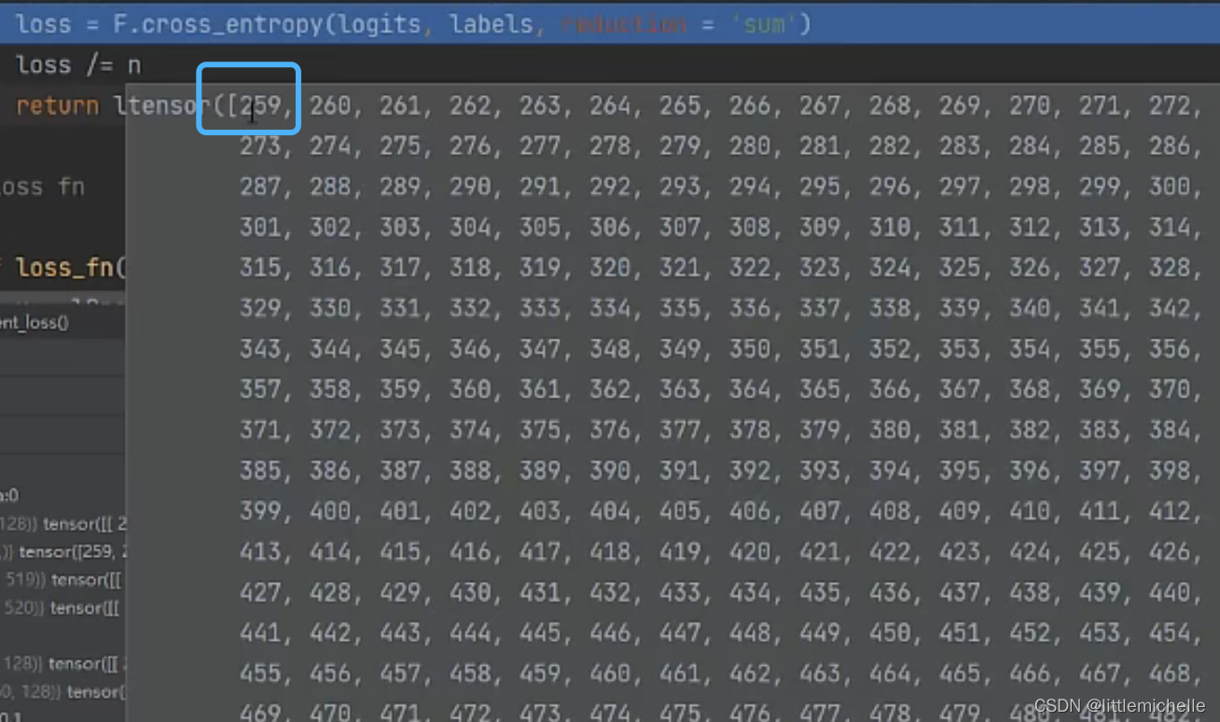This screenshot has width=1220, height=722.
Task: Click value 460 in the tensor tooltip
Action: click(x=610, y=673)
